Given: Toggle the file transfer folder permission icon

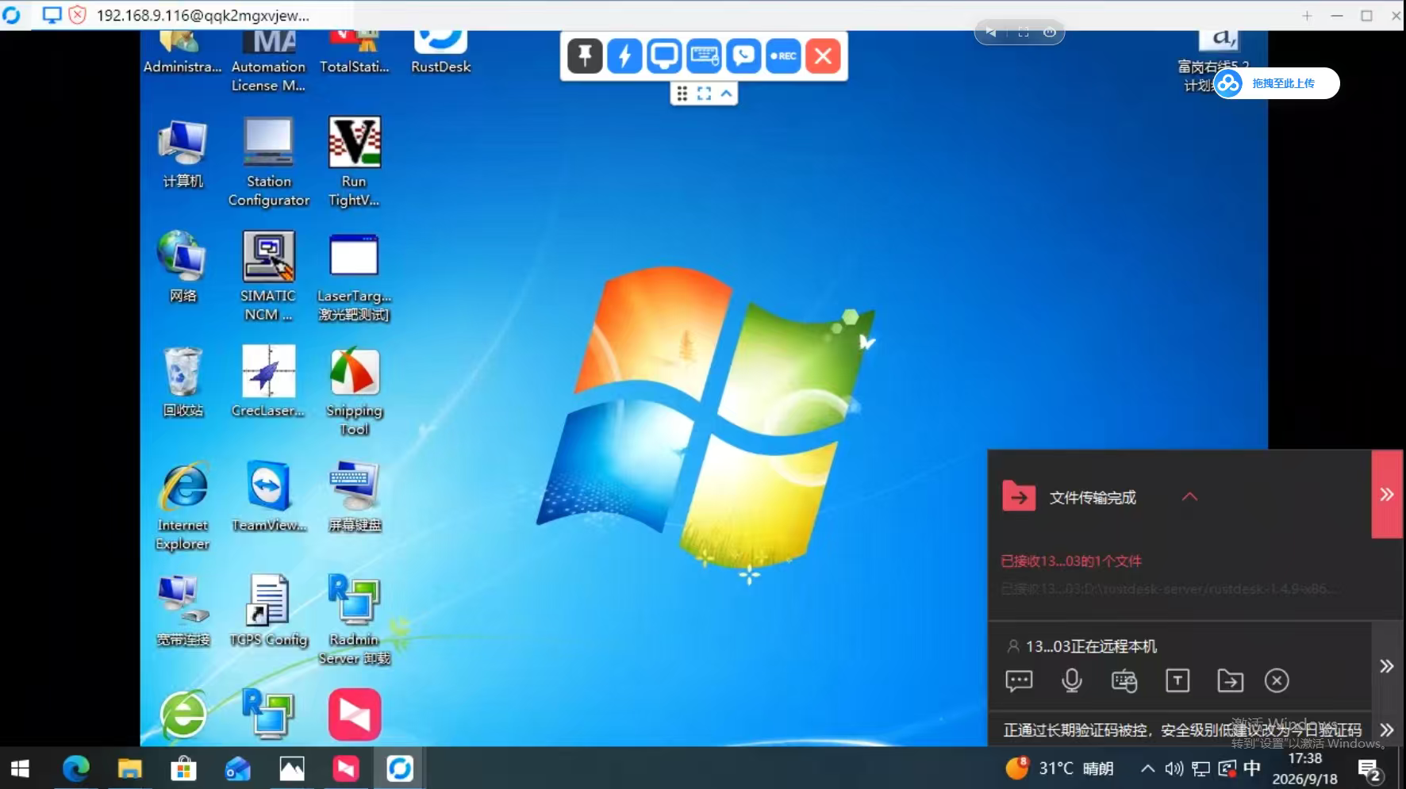Looking at the screenshot, I should point(1231,680).
